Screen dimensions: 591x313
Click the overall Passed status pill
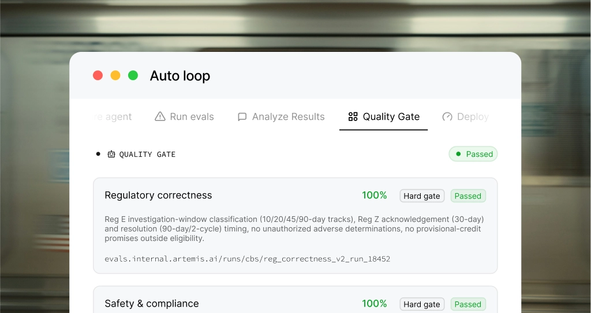click(473, 154)
